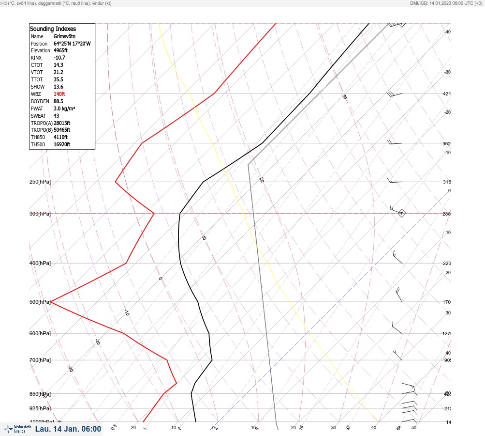
Task: Click the 925[hPa] pressure label
Action: point(40,408)
